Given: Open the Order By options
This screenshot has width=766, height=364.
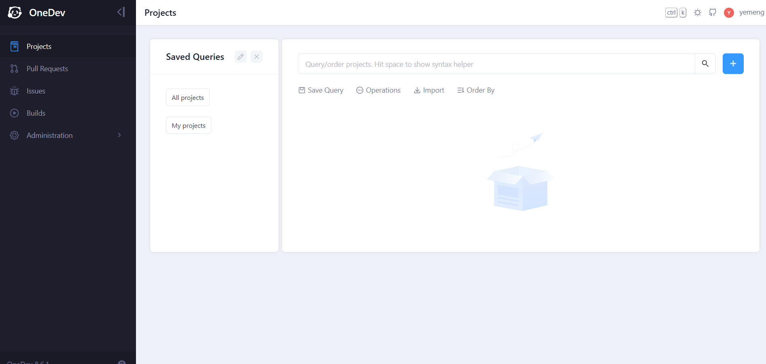Looking at the screenshot, I should click(476, 90).
